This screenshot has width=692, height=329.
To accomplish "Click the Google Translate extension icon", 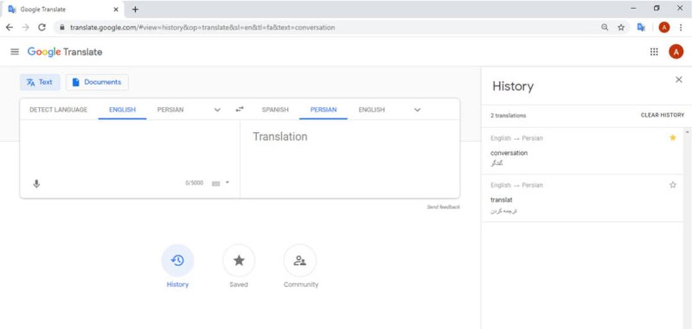I will [x=641, y=28].
